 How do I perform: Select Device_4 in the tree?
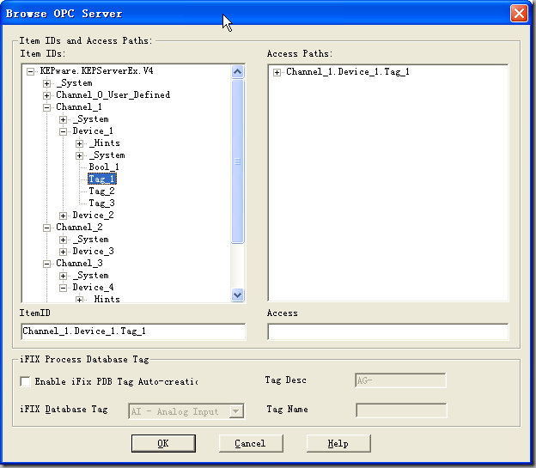tap(93, 287)
